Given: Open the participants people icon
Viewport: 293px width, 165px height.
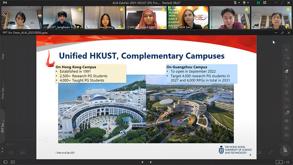Looking at the screenshot, I should 287,135.
